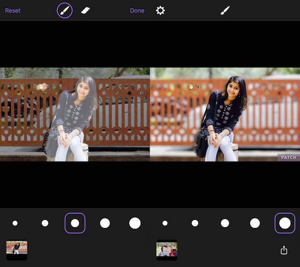The width and height of the screenshot is (300, 267).
Task: Select the circled brush tool in left screen
Action: coord(65,11)
